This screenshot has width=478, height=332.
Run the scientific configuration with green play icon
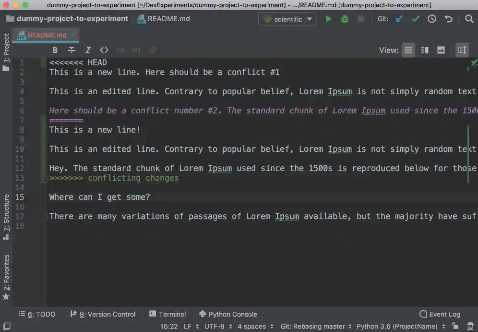tap(328, 19)
